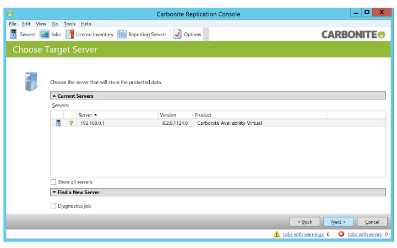Open the Help menu
Viewport: 397px width, 248px height.
click(x=86, y=24)
